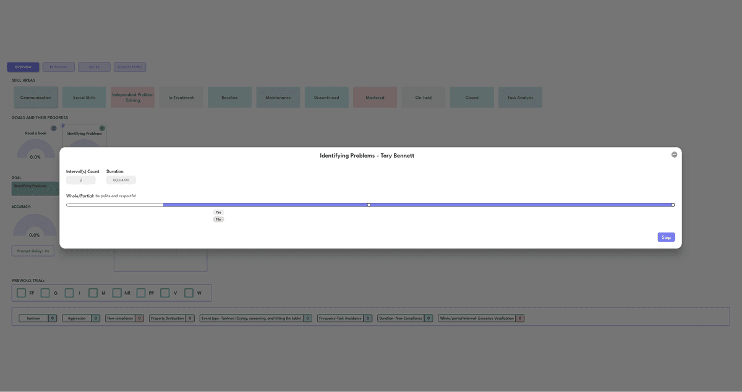This screenshot has height=392, width=742.
Task: Minimize the Identifying Problems dialog
Action: point(674,155)
